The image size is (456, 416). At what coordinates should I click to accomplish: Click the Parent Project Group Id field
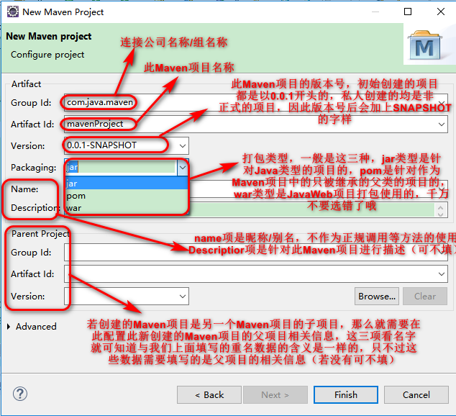(x=255, y=252)
